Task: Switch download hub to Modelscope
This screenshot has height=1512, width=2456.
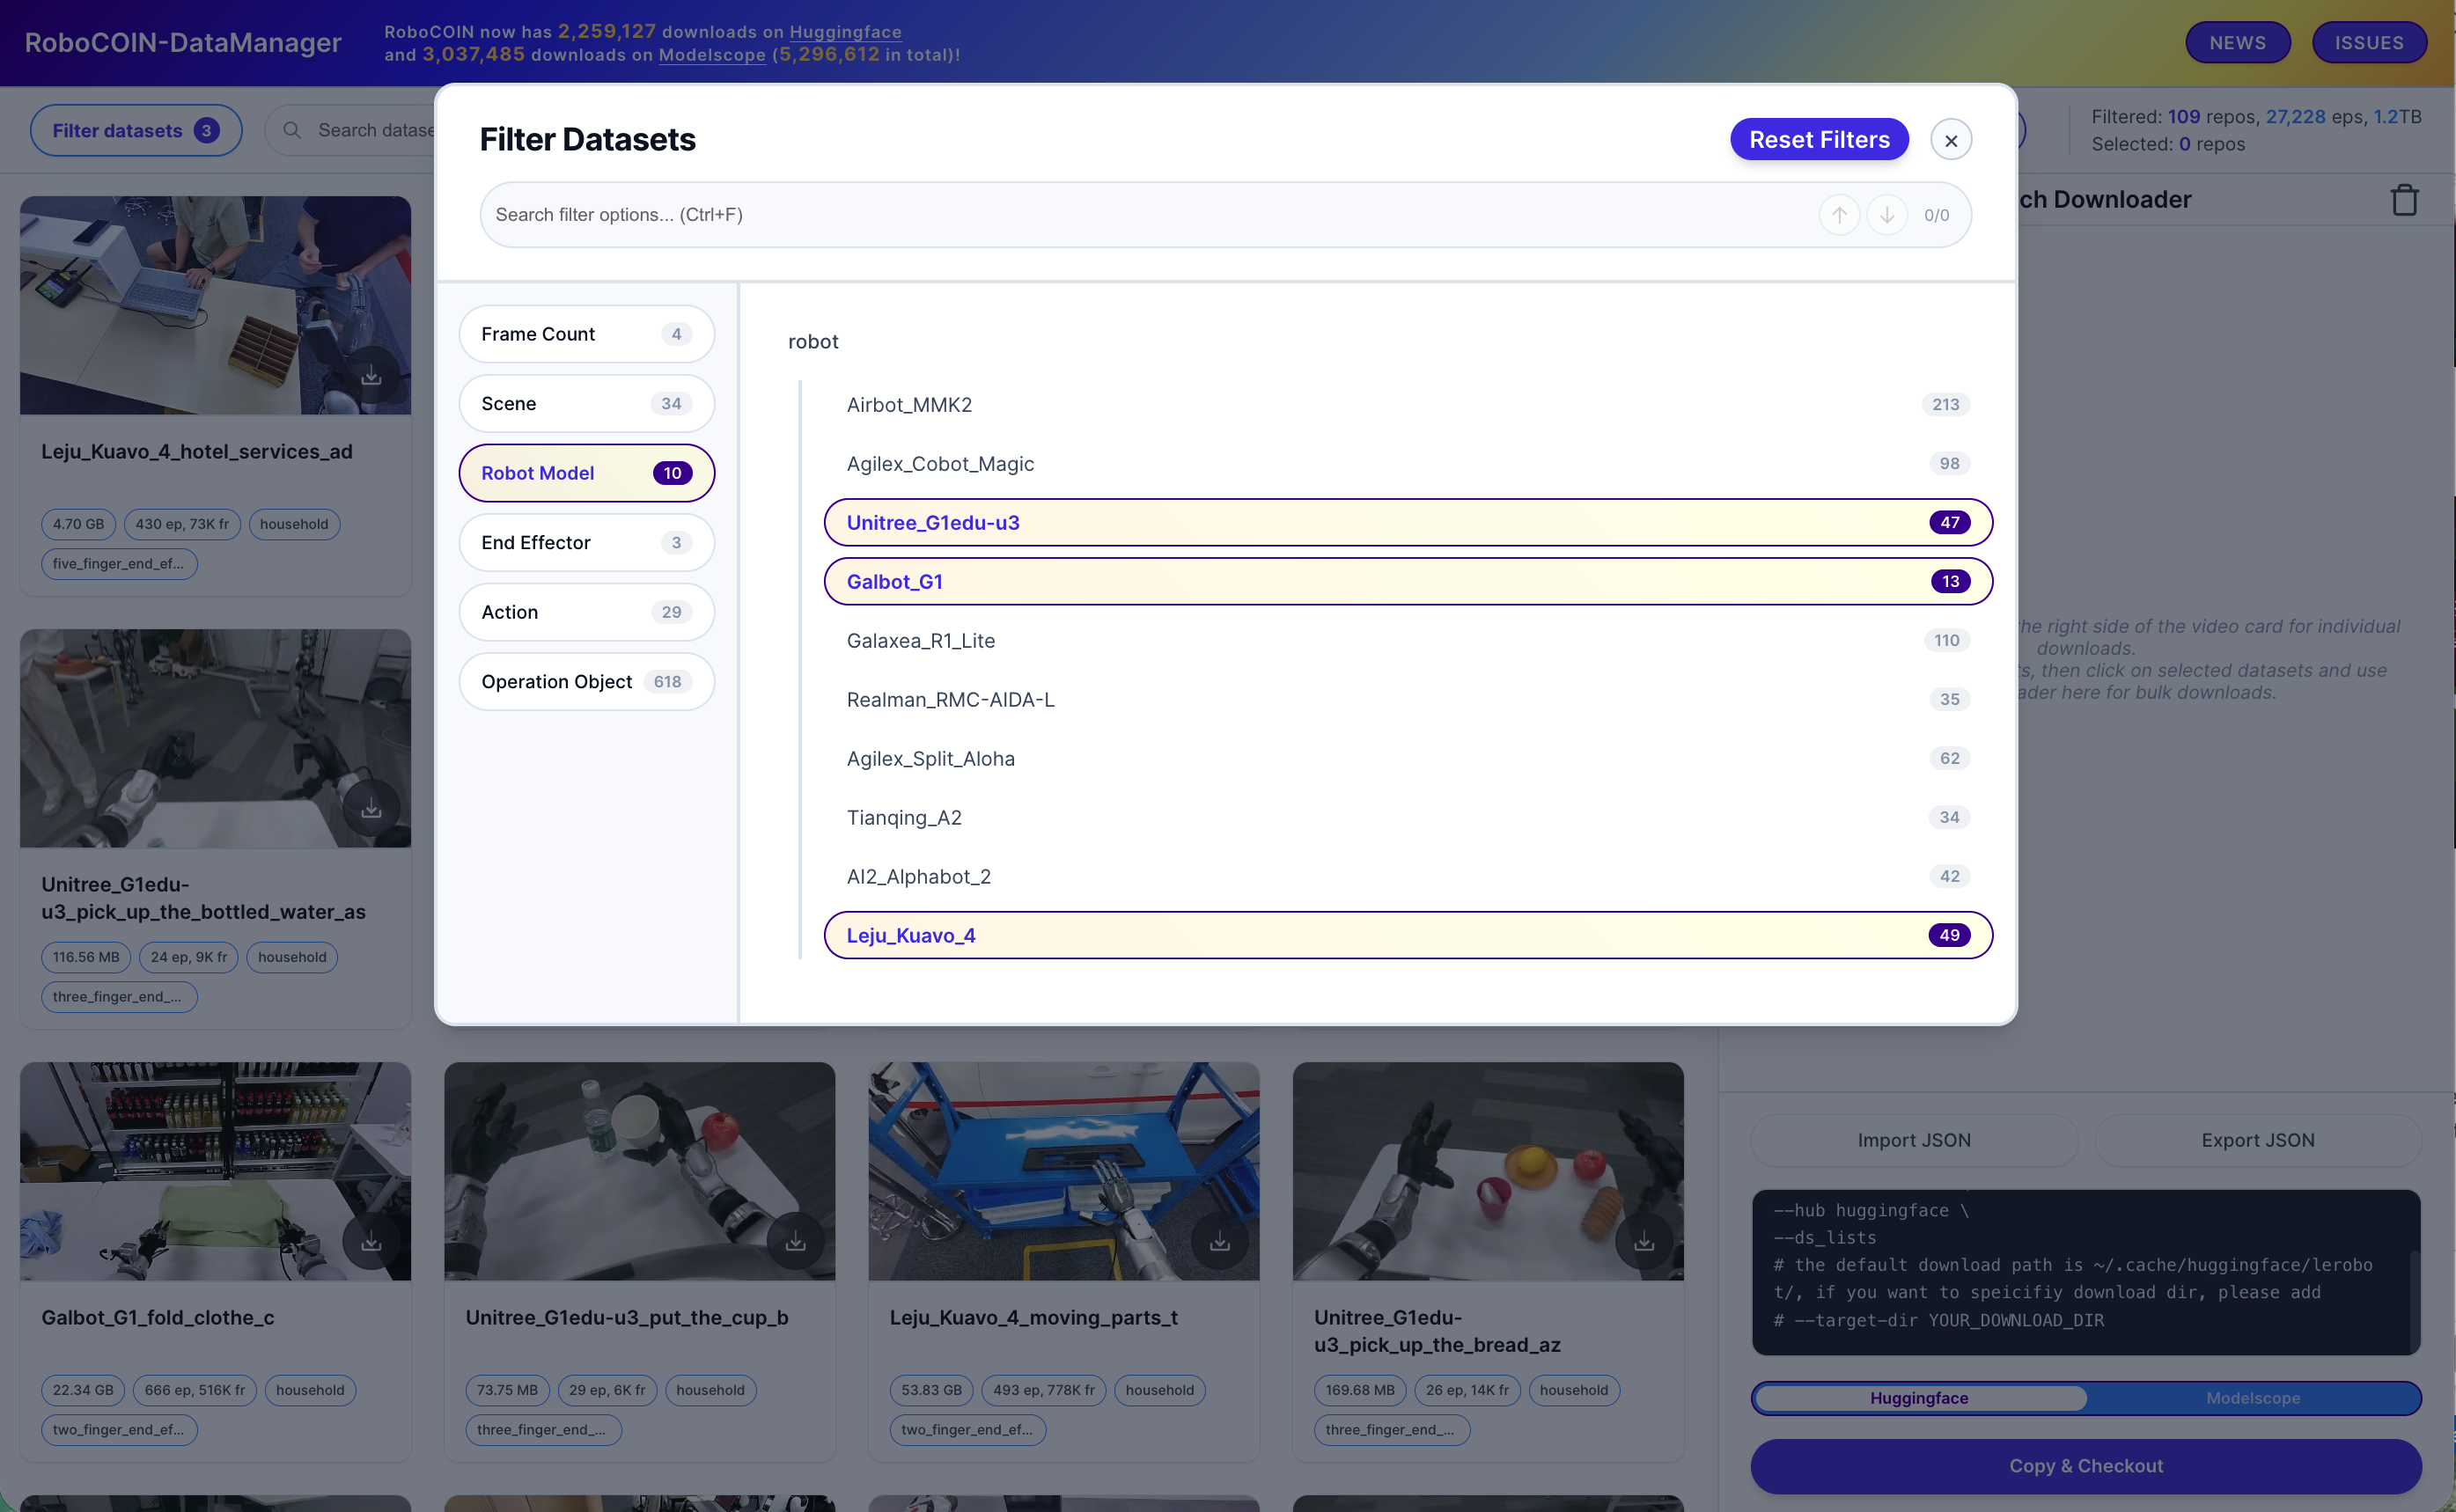Action: (2252, 1397)
